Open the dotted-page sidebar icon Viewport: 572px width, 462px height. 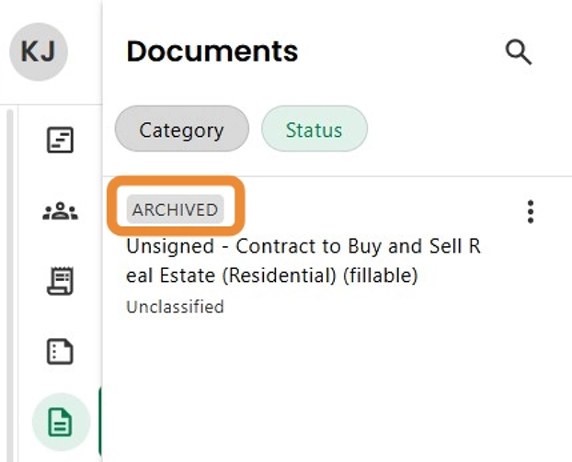pos(60,352)
